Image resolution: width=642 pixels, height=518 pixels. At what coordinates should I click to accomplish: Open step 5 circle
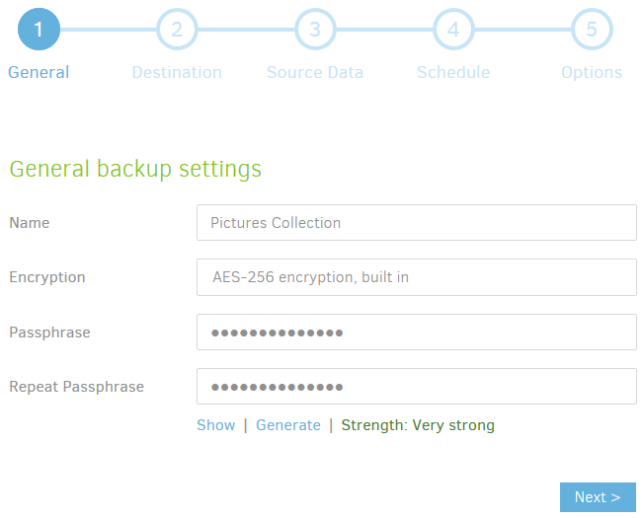pos(592,30)
